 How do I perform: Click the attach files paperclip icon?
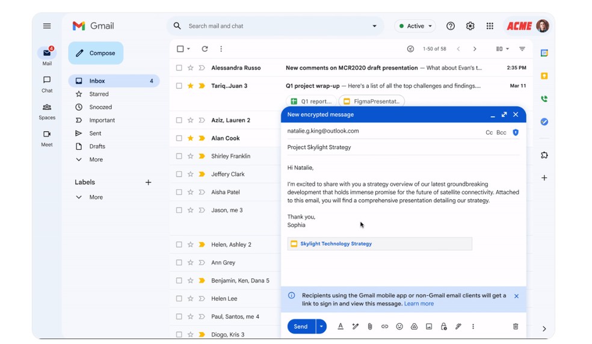point(370,327)
